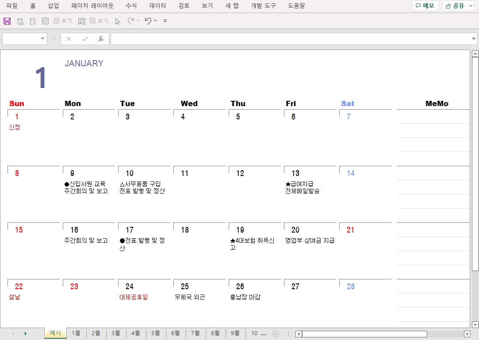Expand the formula bar chevron
This screenshot has width=479, height=340.
coord(474,38)
